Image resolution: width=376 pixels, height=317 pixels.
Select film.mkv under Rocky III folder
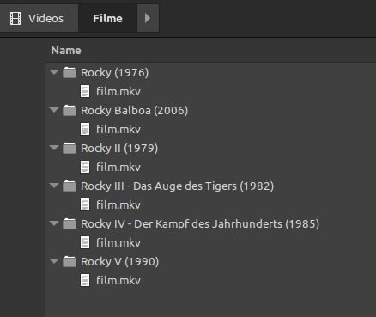pos(118,205)
